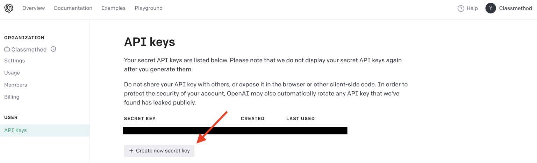This screenshot has height=163, width=537.
Task: Open the Classmethod account menu at top right
Action: click(x=515, y=8)
